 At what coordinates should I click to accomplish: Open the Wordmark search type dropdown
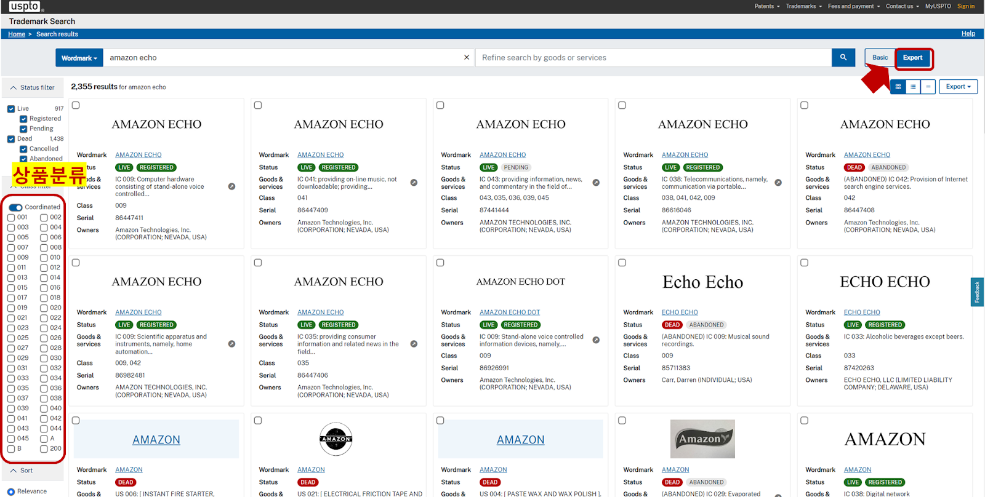coord(79,58)
